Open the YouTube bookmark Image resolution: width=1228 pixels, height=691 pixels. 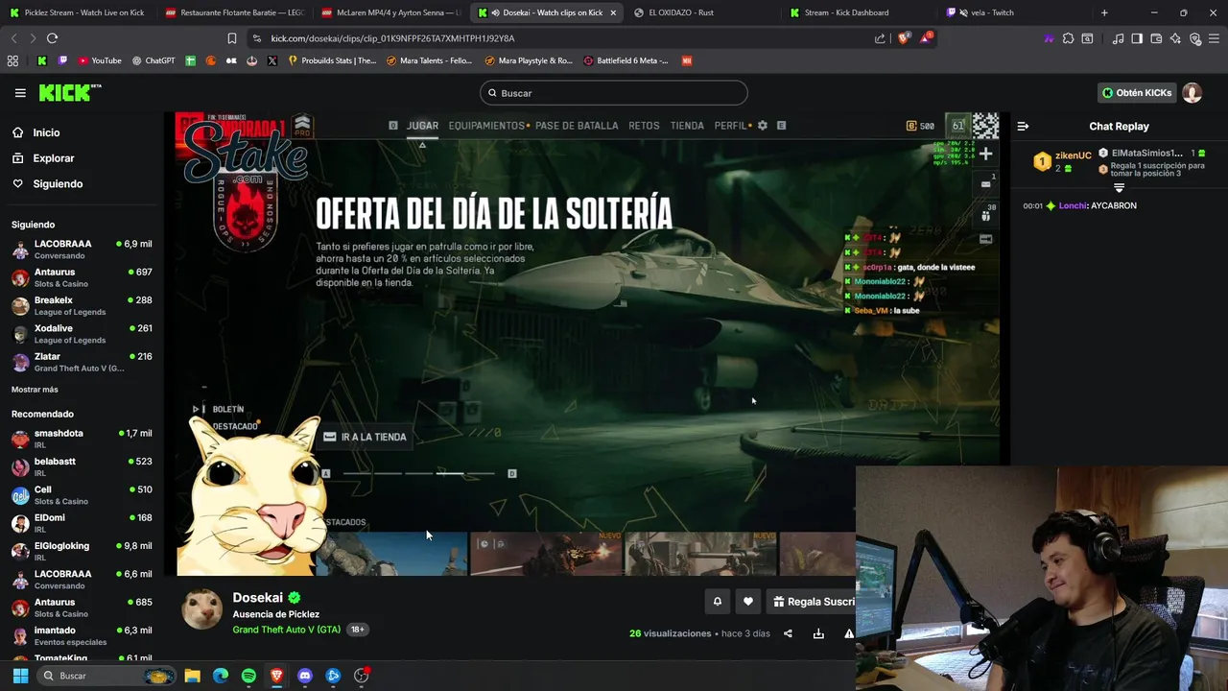pyautogui.click(x=100, y=60)
